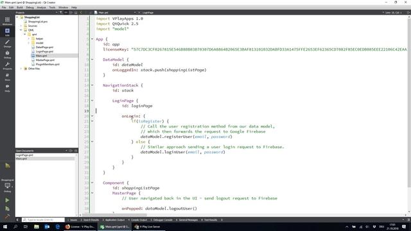
Task: Show the Debugger Console pane
Action: coord(161,220)
